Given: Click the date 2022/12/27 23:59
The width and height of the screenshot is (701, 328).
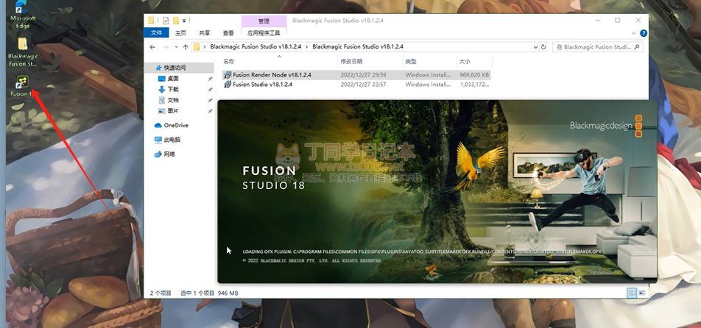Looking at the screenshot, I should [x=363, y=75].
